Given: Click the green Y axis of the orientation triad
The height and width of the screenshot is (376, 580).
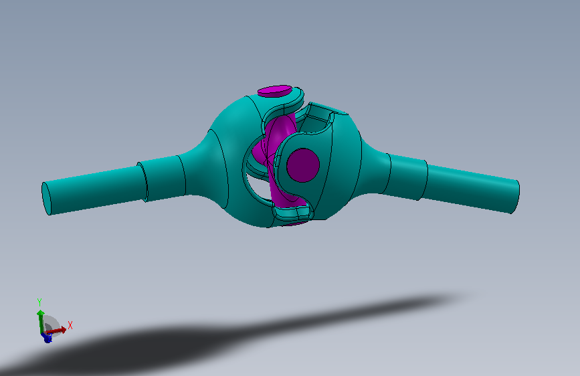Looking at the screenshot, I should [40, 322].
